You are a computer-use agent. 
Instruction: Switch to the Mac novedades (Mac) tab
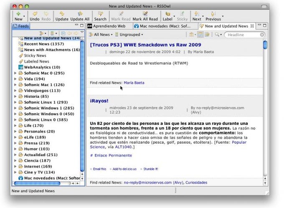[165, 26]
